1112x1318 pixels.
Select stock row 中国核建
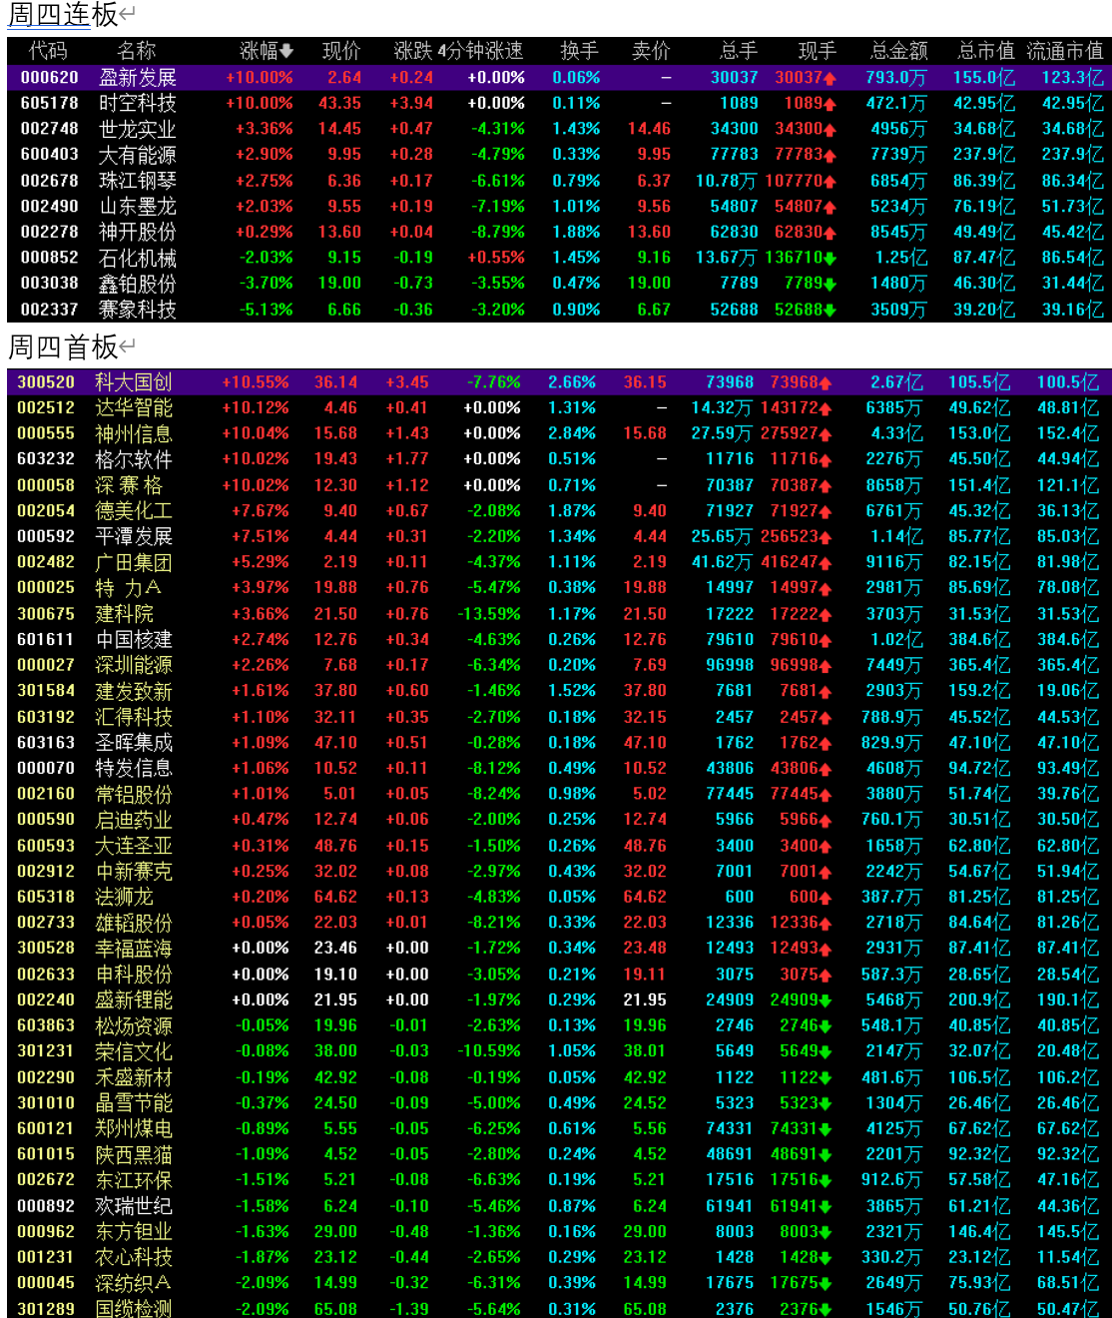(x=558, y=639)
